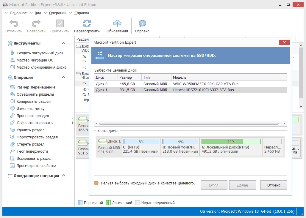Sort by the Размер column header
This screenshot has width=306, height=218.
(130, 77)
